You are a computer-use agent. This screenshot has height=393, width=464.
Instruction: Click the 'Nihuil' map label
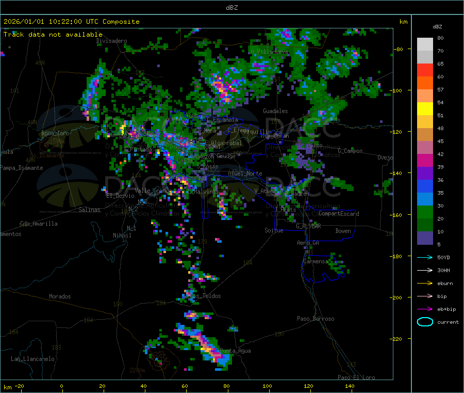tap(122, 235)
